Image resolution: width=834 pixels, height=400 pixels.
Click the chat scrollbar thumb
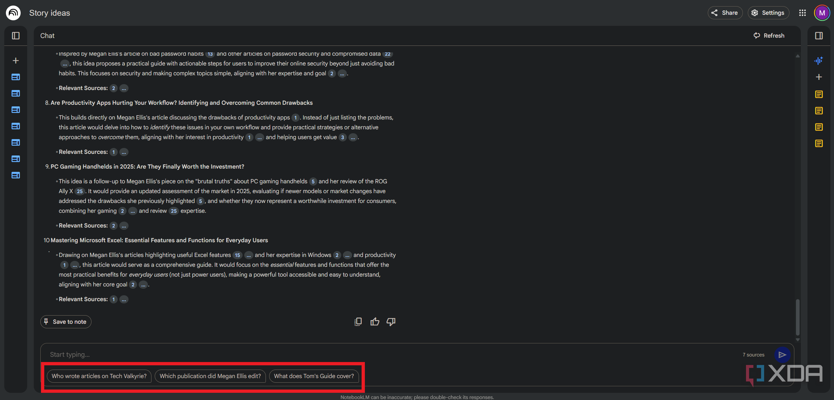797,317
